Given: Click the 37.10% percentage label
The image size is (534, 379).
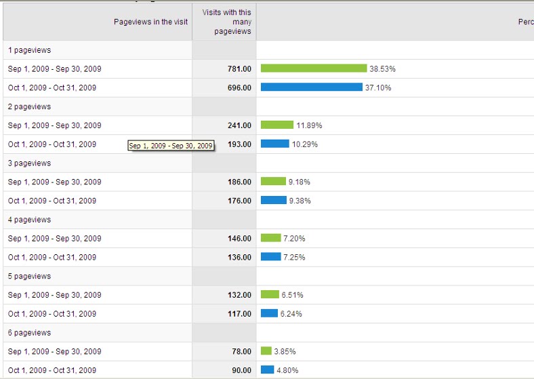Looking at the screenshot, I should pyautogui.click(x=378, y=88).
